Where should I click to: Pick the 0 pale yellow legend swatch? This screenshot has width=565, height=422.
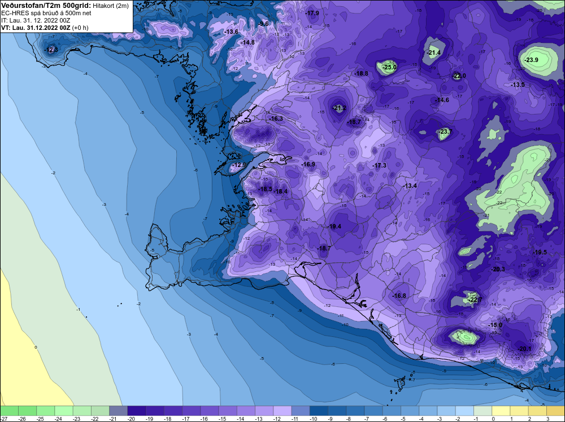coord(501,411)
